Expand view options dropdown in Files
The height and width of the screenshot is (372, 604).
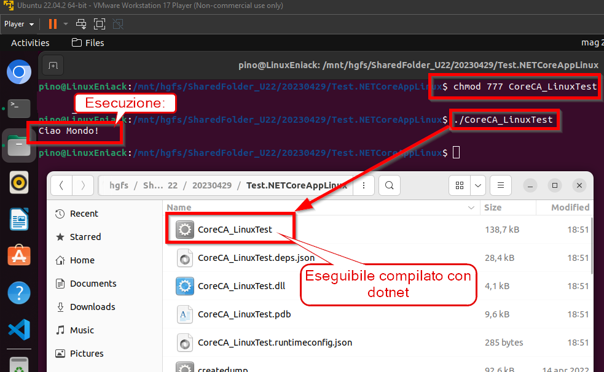point(478,185)
